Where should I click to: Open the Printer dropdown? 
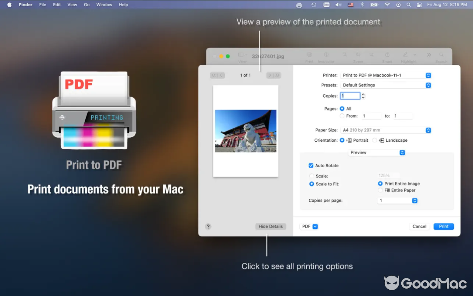pyautogui.click(x=386, y=75)
